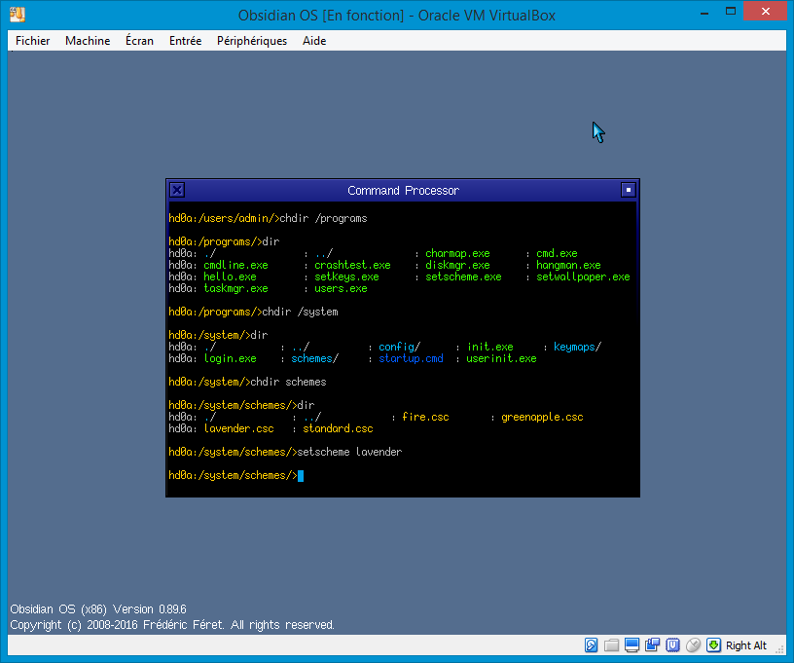
Task: Click lavender.csc scheme file
Action: coord(239,428)
